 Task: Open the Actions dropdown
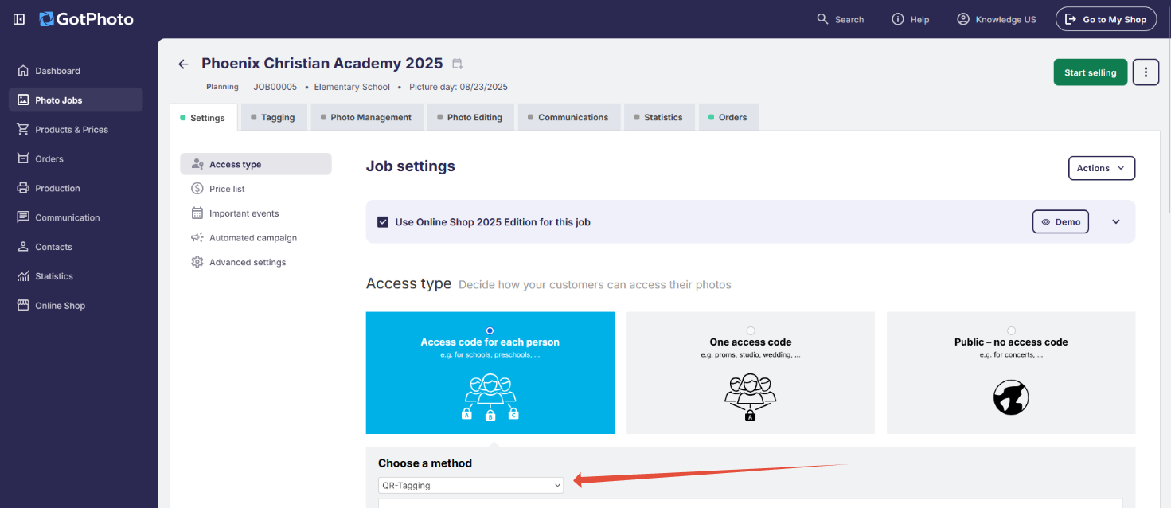tap(1101, 168)
